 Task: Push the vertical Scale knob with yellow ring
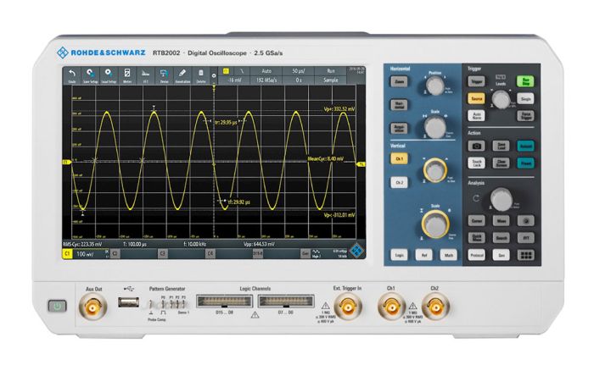click(x=435, y=224)
